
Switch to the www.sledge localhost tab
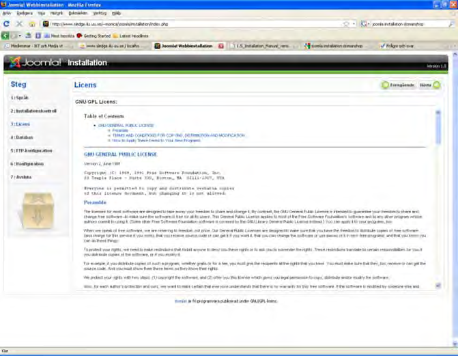coord(113,46)
